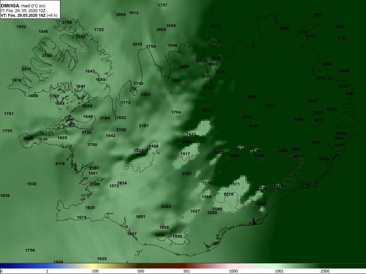The image size is (366, 274).
Task: Click the map value 1756
Action: [30, 250]
